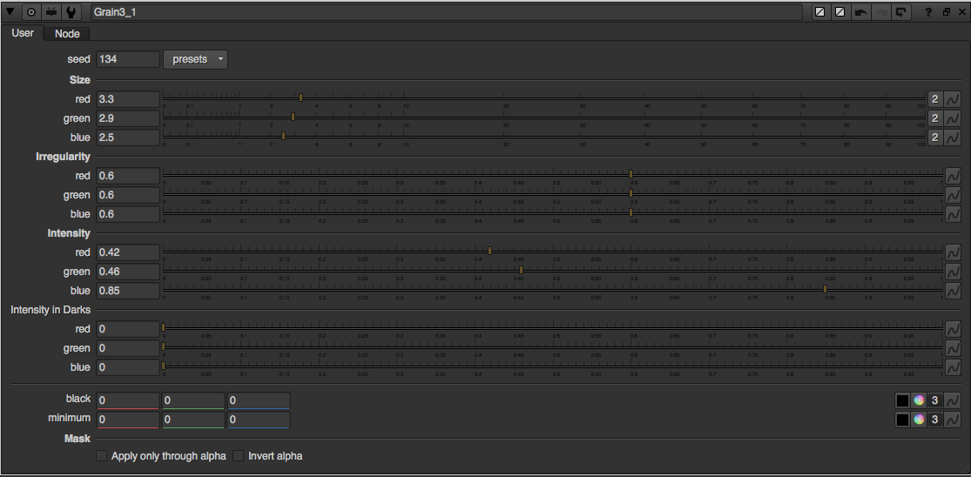
Task: Float the properties panel window icon
Action: coord(946,12)
